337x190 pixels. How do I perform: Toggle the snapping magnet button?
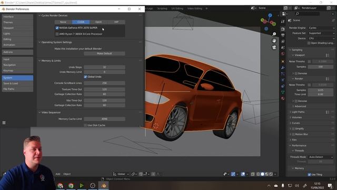141,174
